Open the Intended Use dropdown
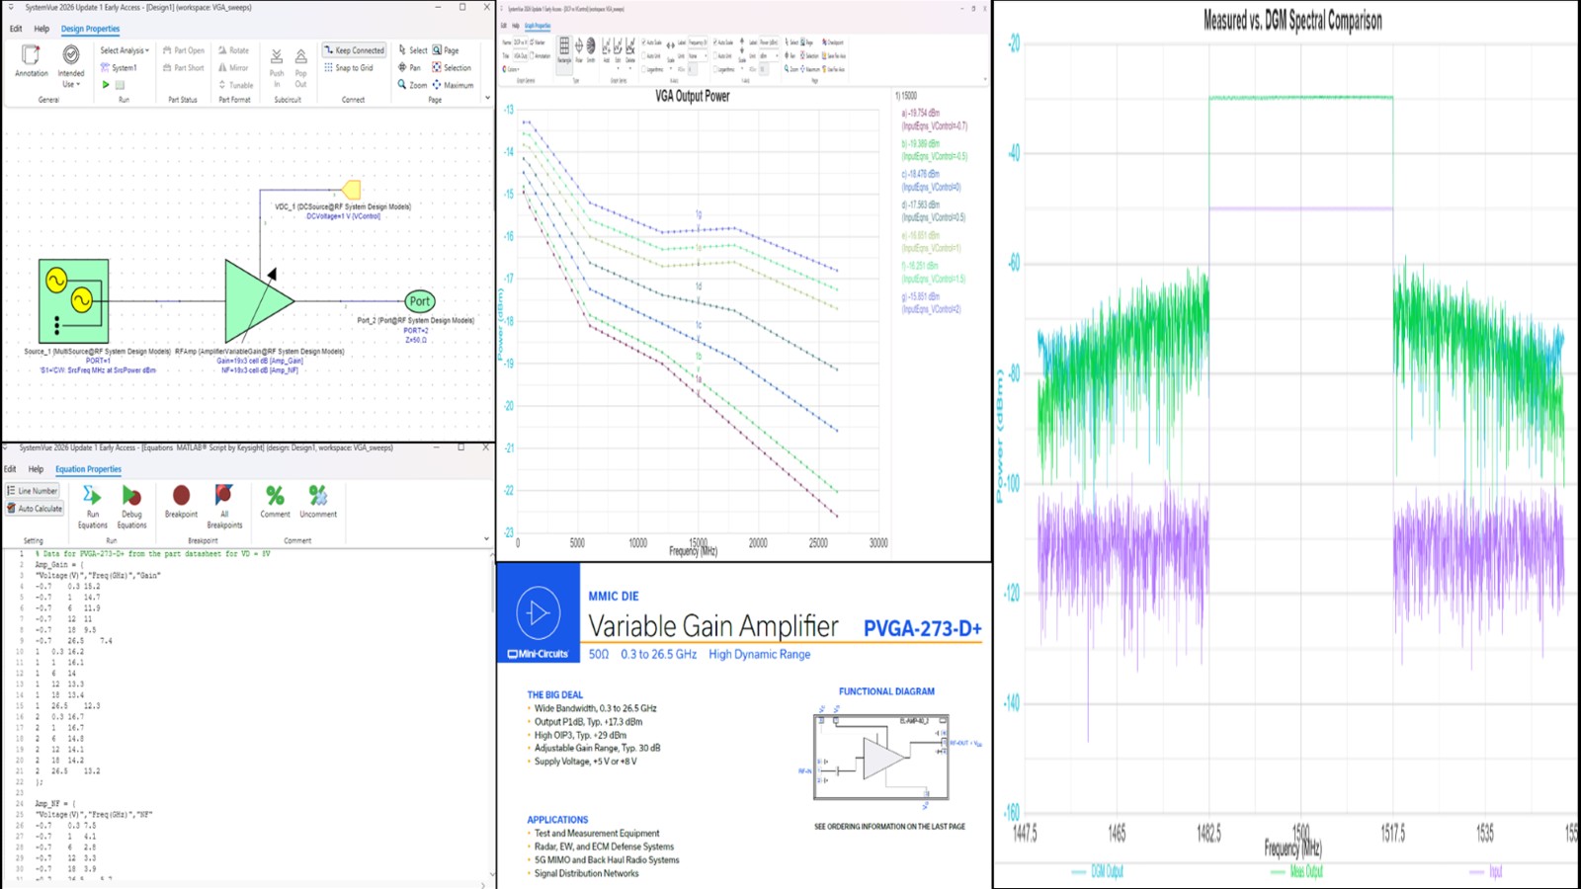The width and height of the screenshot is (1581, 889). point(71,65)
